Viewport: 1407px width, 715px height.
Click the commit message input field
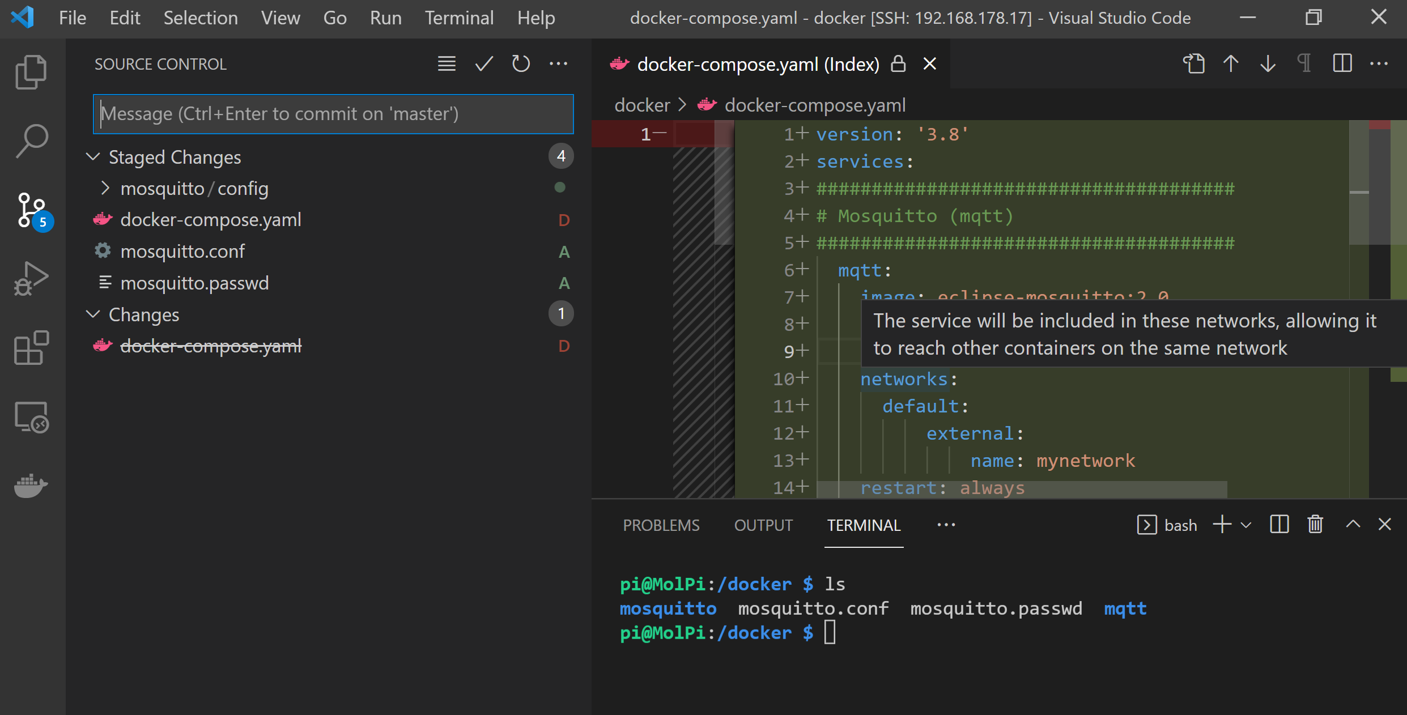pyautogui.click(x=333, y=114)
